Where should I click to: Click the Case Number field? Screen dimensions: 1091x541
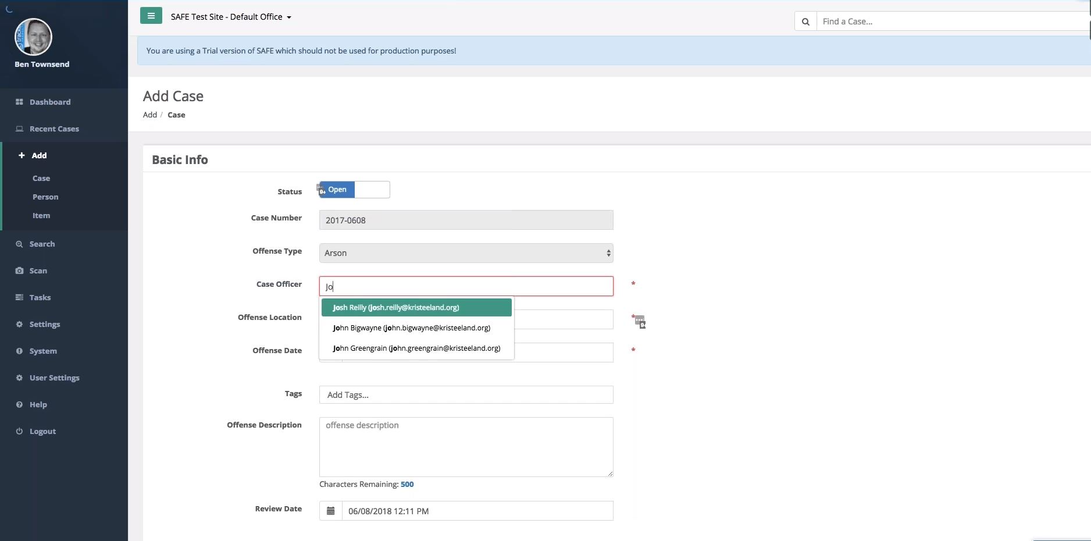(x=466, y=220)
